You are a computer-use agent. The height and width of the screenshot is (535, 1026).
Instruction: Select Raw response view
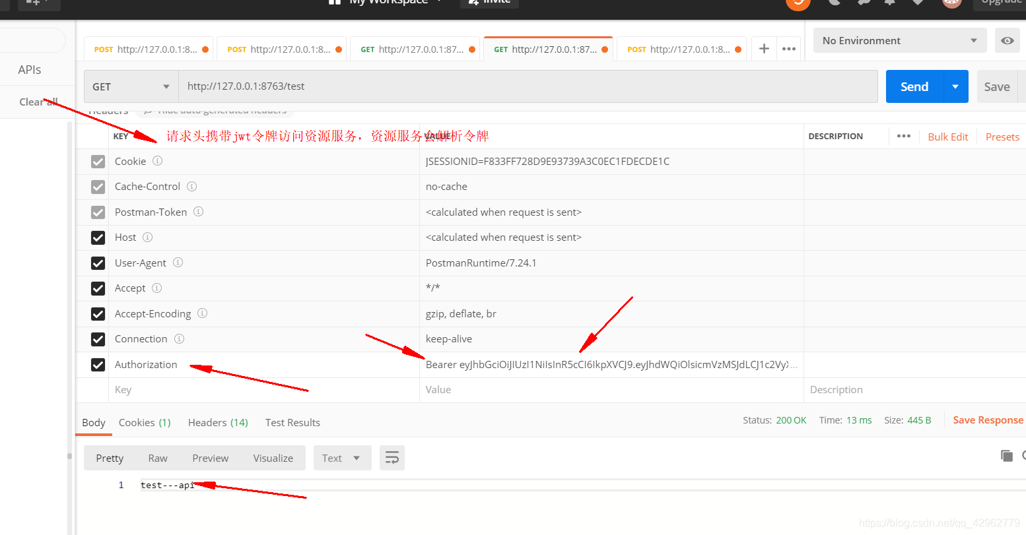click(x=158, y=458)
